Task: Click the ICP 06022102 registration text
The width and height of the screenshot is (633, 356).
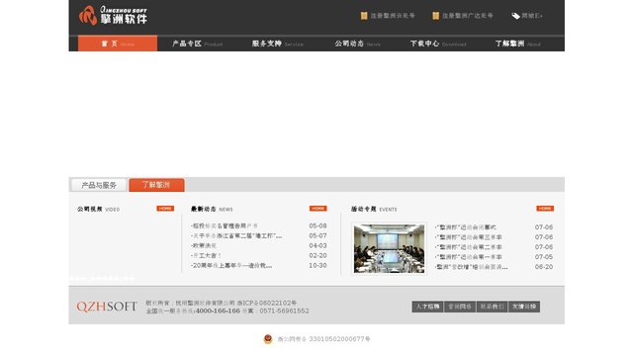Action: pos(267,303)
